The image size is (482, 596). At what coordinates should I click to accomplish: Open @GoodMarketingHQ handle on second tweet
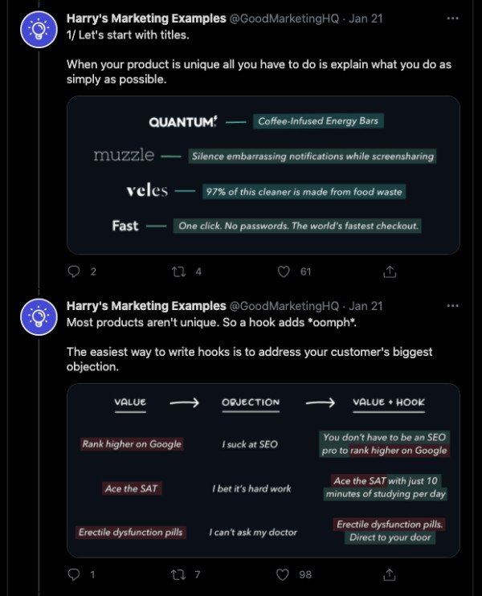284,306
